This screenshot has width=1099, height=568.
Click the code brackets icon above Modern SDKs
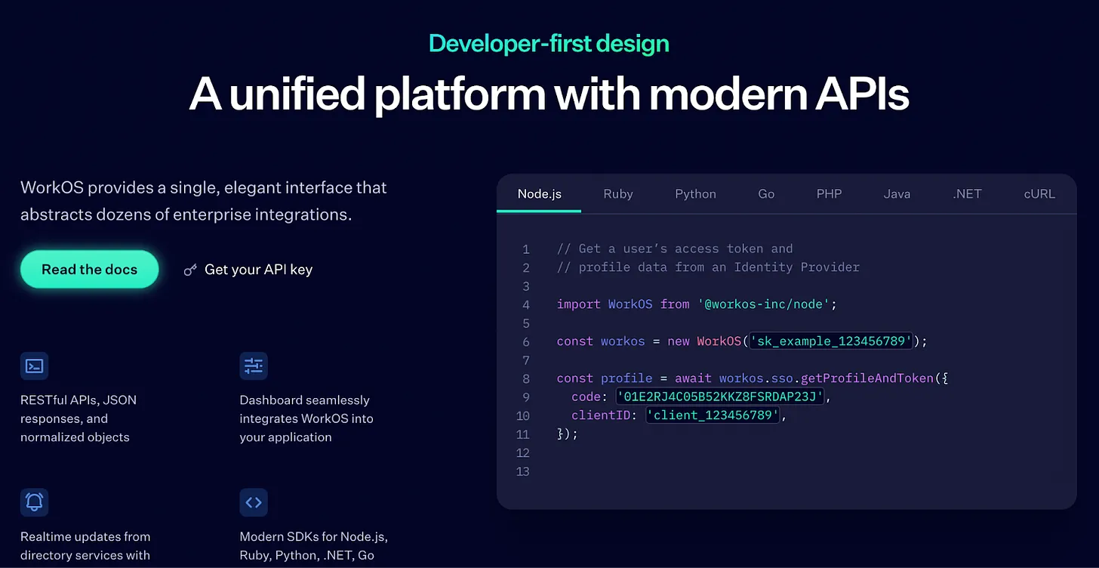(x=254, y=502)
